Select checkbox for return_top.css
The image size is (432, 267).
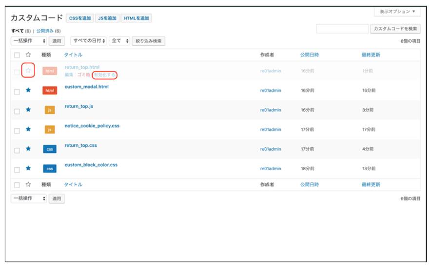coord(17,150)
